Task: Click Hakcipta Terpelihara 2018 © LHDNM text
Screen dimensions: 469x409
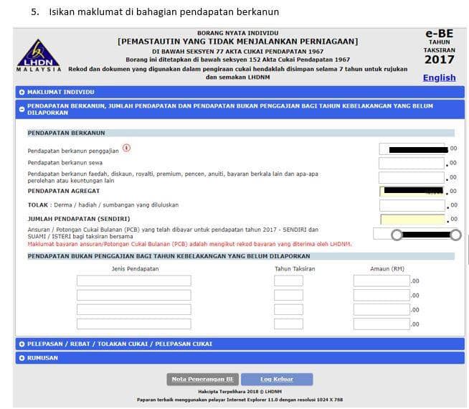Action: [x=240, y=391]
